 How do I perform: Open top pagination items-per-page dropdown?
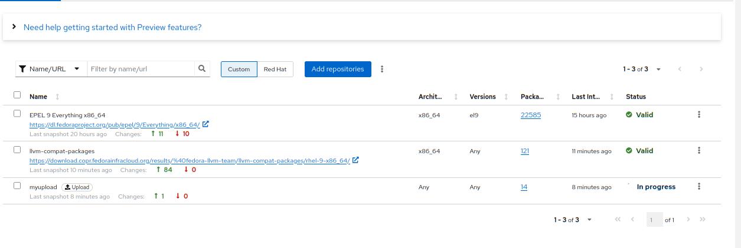[x=658, y=70]
